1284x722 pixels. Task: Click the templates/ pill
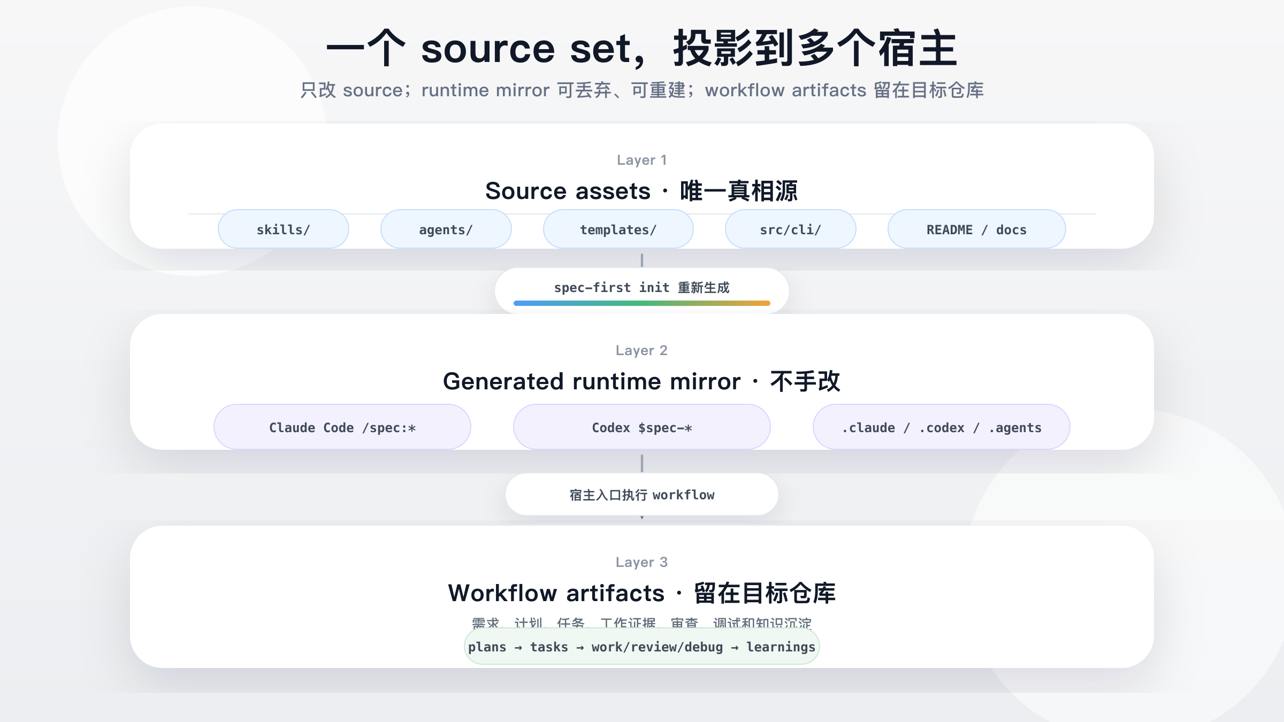point(618,229)
